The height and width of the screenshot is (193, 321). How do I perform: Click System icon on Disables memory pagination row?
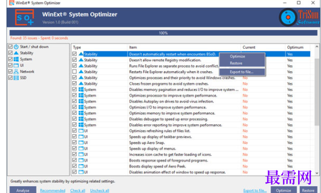pyautogui.click(x=81, y=90)
